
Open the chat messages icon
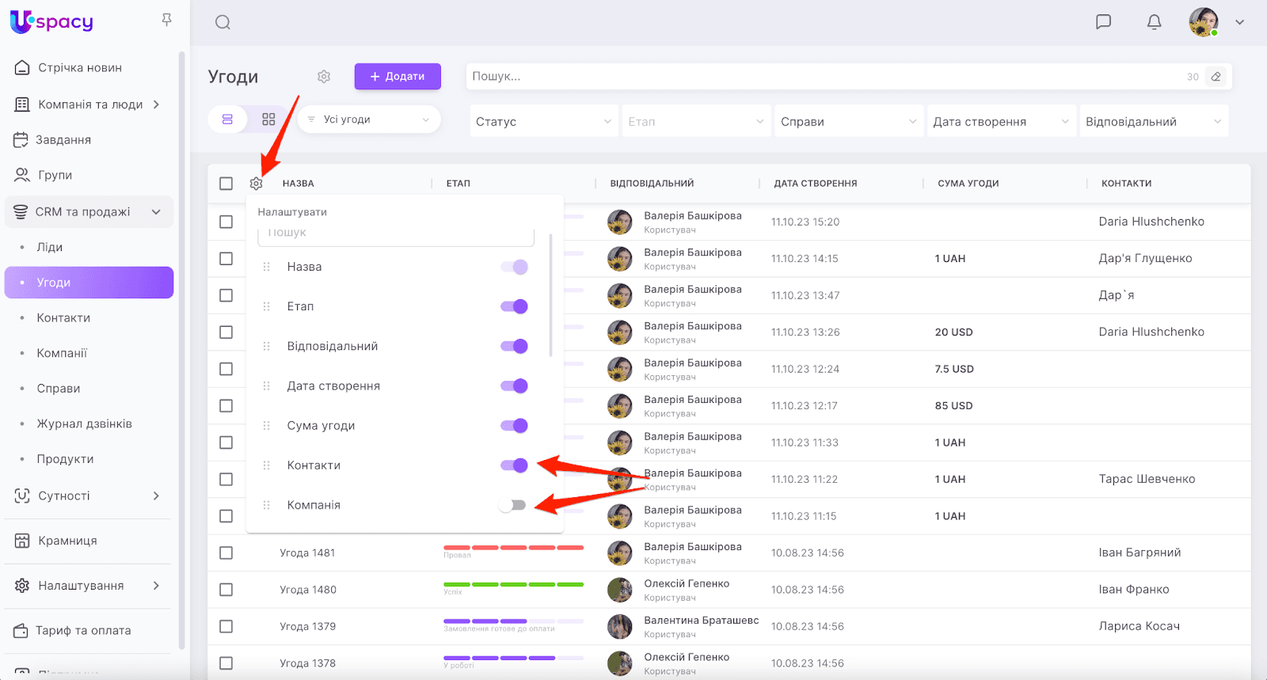pos(1103,22)
